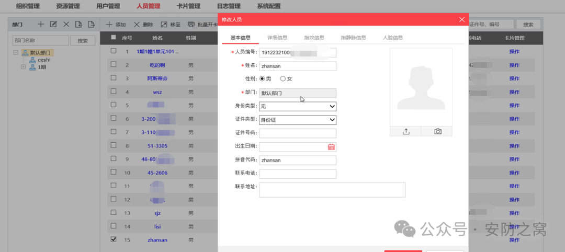Click the person 搜索 button at top right
The image size is (565, 252).
click(x=528, y=25)
